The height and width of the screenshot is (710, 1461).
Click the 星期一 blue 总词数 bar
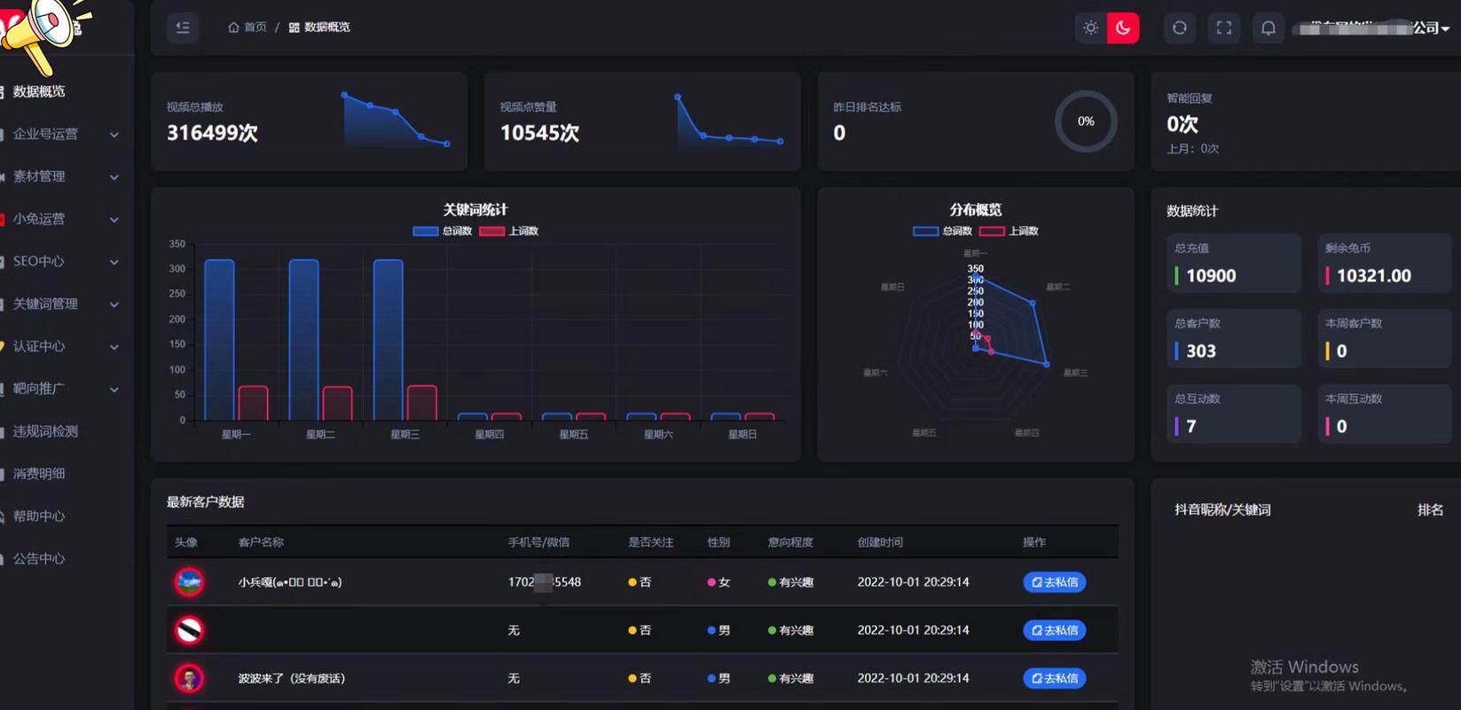[219, 340]
